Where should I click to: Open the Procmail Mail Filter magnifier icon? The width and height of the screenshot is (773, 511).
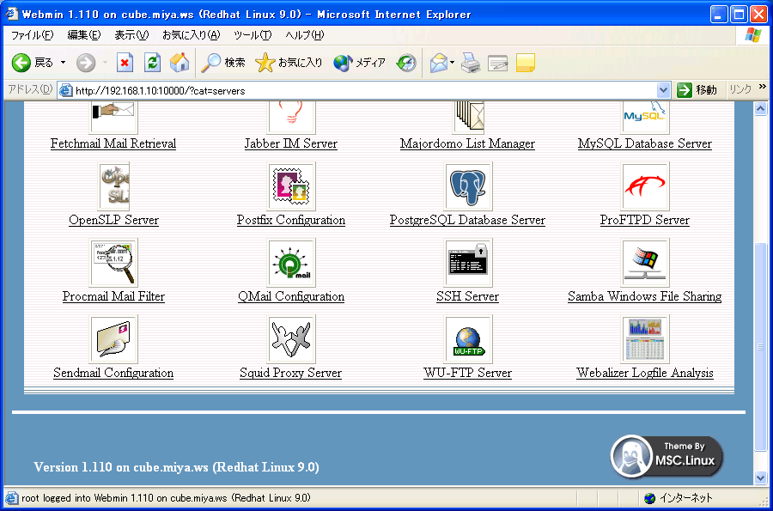click(113, 263)
